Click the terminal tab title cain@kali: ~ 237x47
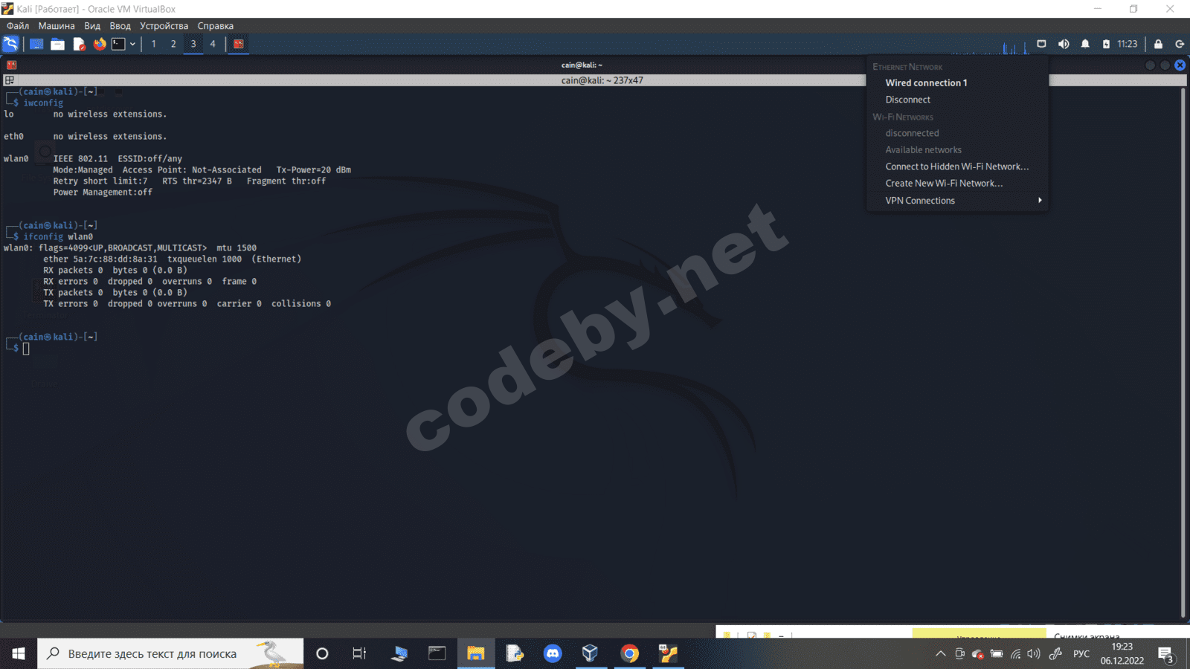 pos(602,80)
